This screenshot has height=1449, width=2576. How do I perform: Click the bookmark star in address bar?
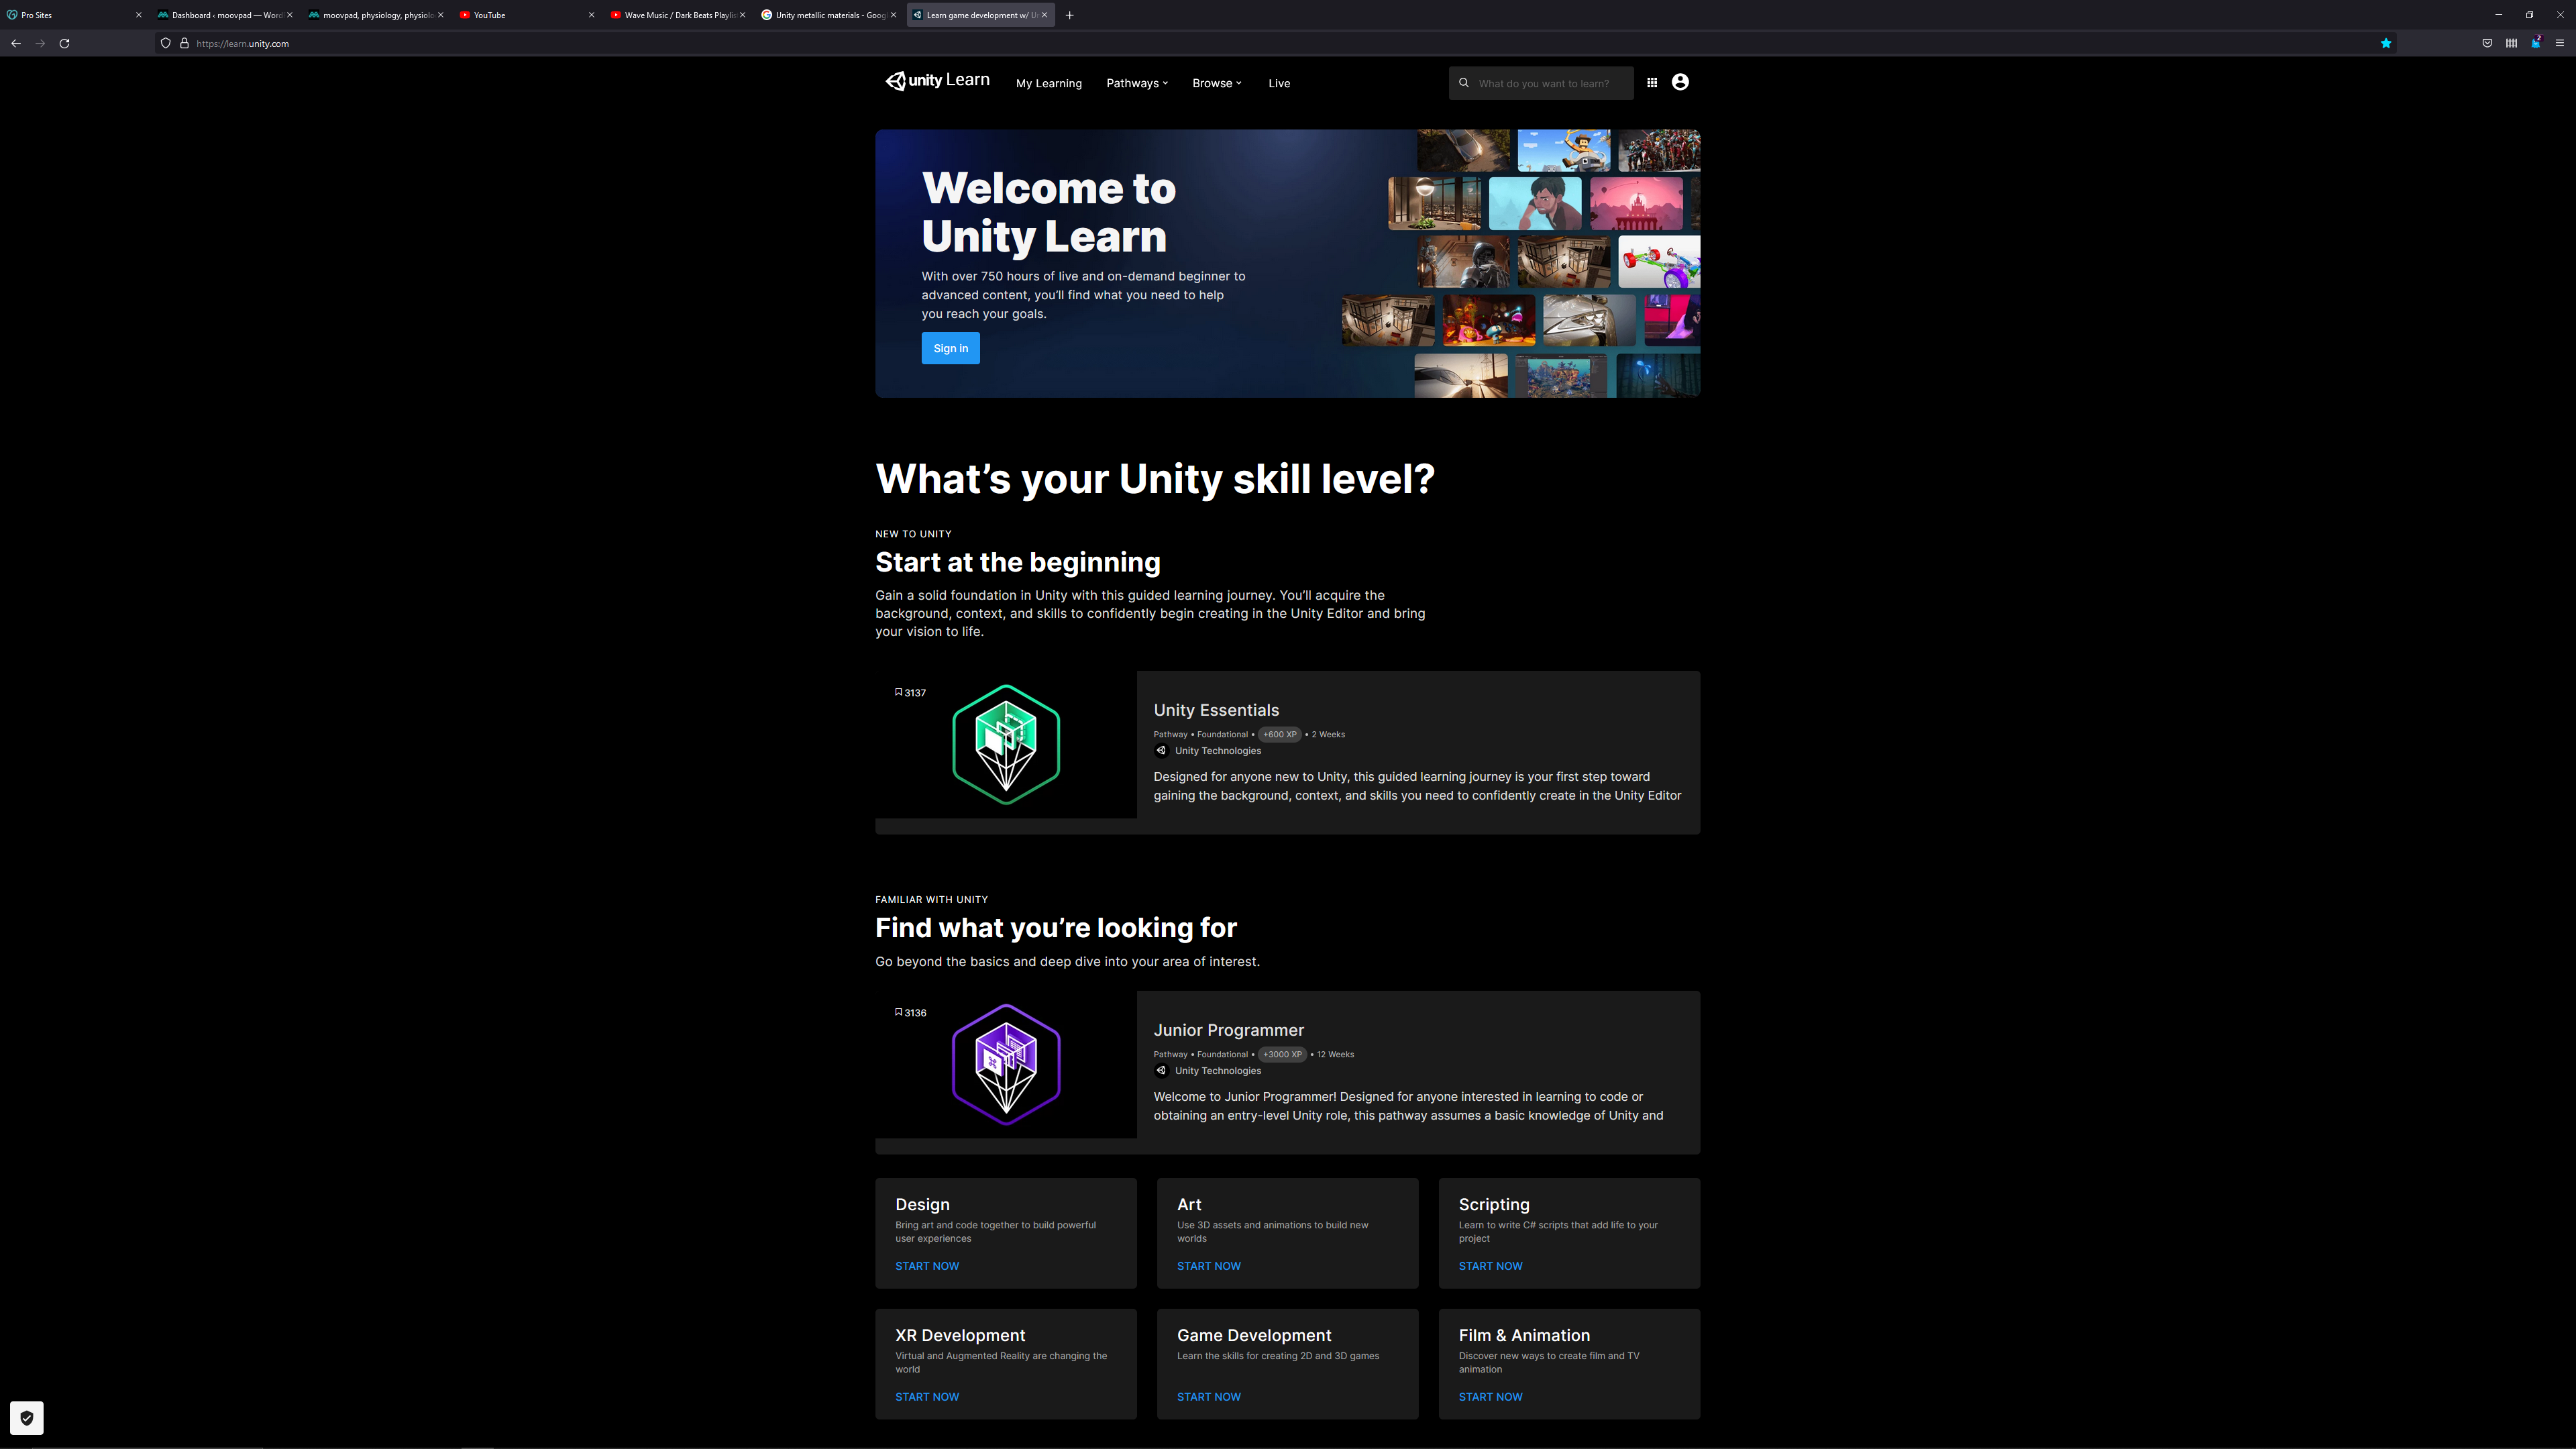[x=2386, y=43]
